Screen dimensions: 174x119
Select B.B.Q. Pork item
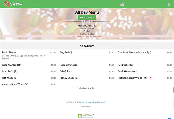pos(66,71)
